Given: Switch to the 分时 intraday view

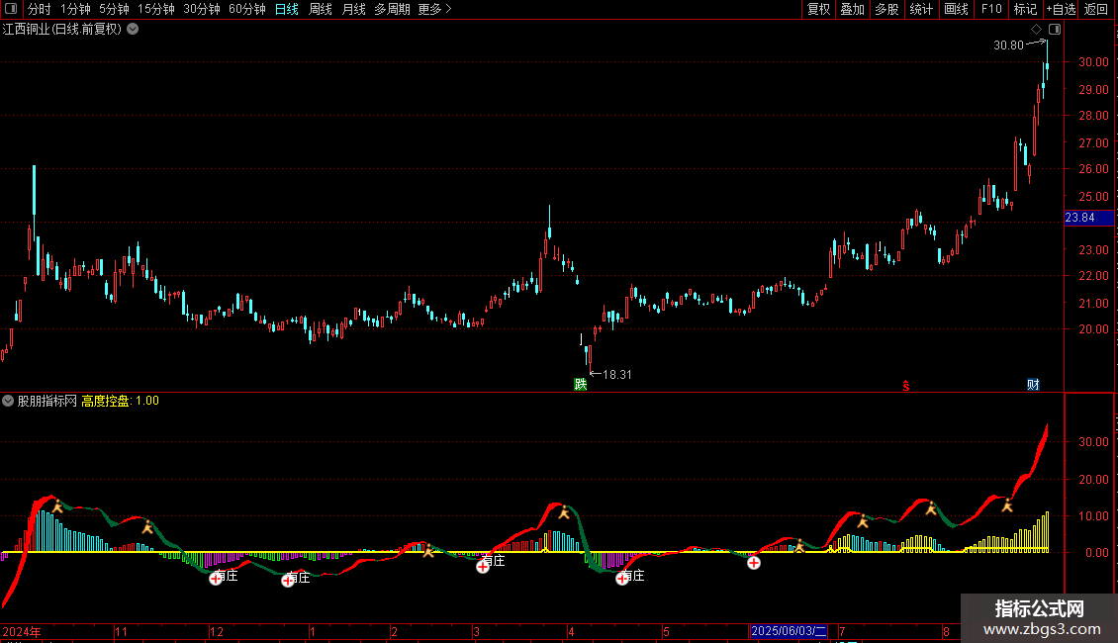Looking at the screenshot, I should tap(40, 9).
